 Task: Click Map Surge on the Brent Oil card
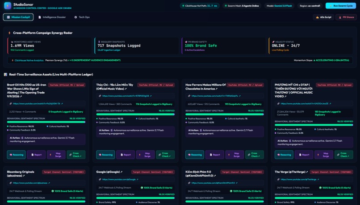(x=56, y=155)
